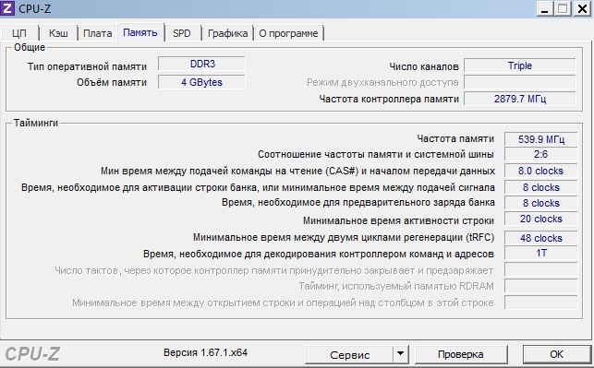The image size is (594, 368).
Task: Select the 1T command rate value
Action: coord(541,253)
